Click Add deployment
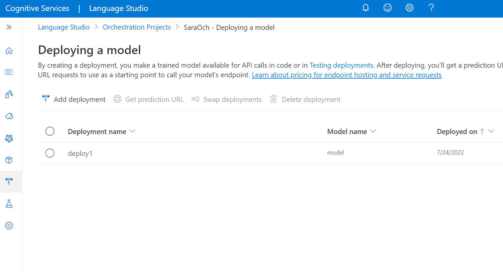This screenshot has height=272, width=503. coord(73,99)
